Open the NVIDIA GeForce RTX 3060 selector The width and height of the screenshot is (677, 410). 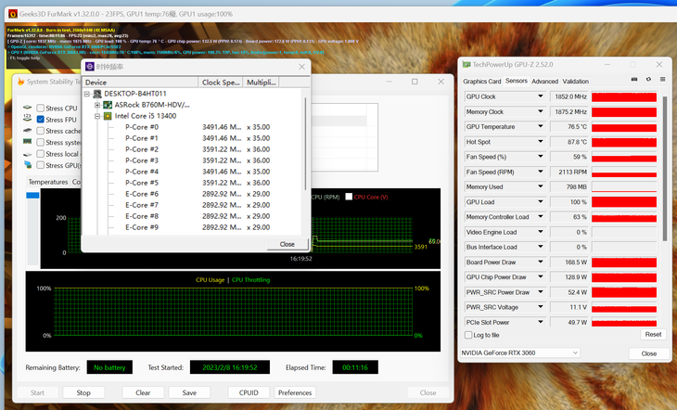[520, 353]
